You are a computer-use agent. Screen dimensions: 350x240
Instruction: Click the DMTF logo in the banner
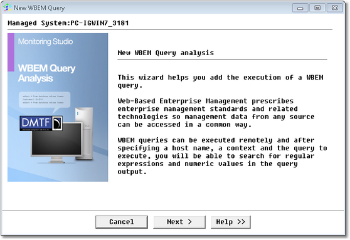41,123
